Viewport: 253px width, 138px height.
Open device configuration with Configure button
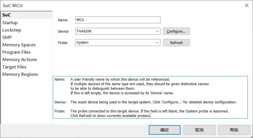tap(176, 31)
